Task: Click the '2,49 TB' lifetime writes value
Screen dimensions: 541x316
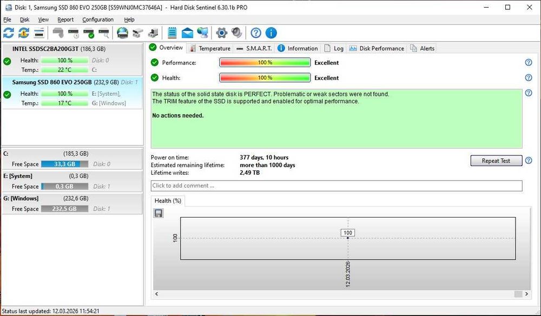Action: click(x=249, y=173)
